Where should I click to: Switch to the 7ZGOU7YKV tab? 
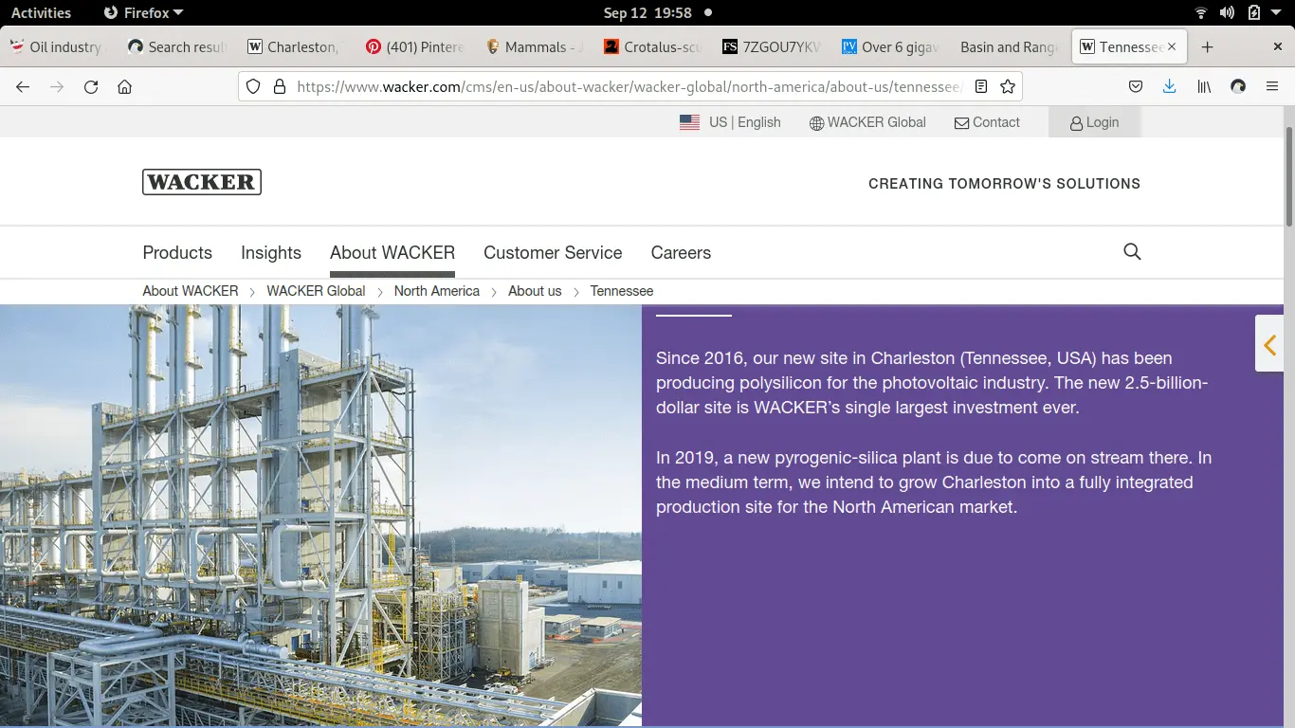770,46
